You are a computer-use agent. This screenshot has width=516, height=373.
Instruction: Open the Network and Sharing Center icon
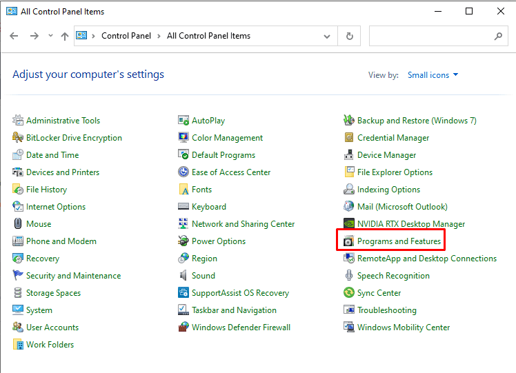point(183,223)
